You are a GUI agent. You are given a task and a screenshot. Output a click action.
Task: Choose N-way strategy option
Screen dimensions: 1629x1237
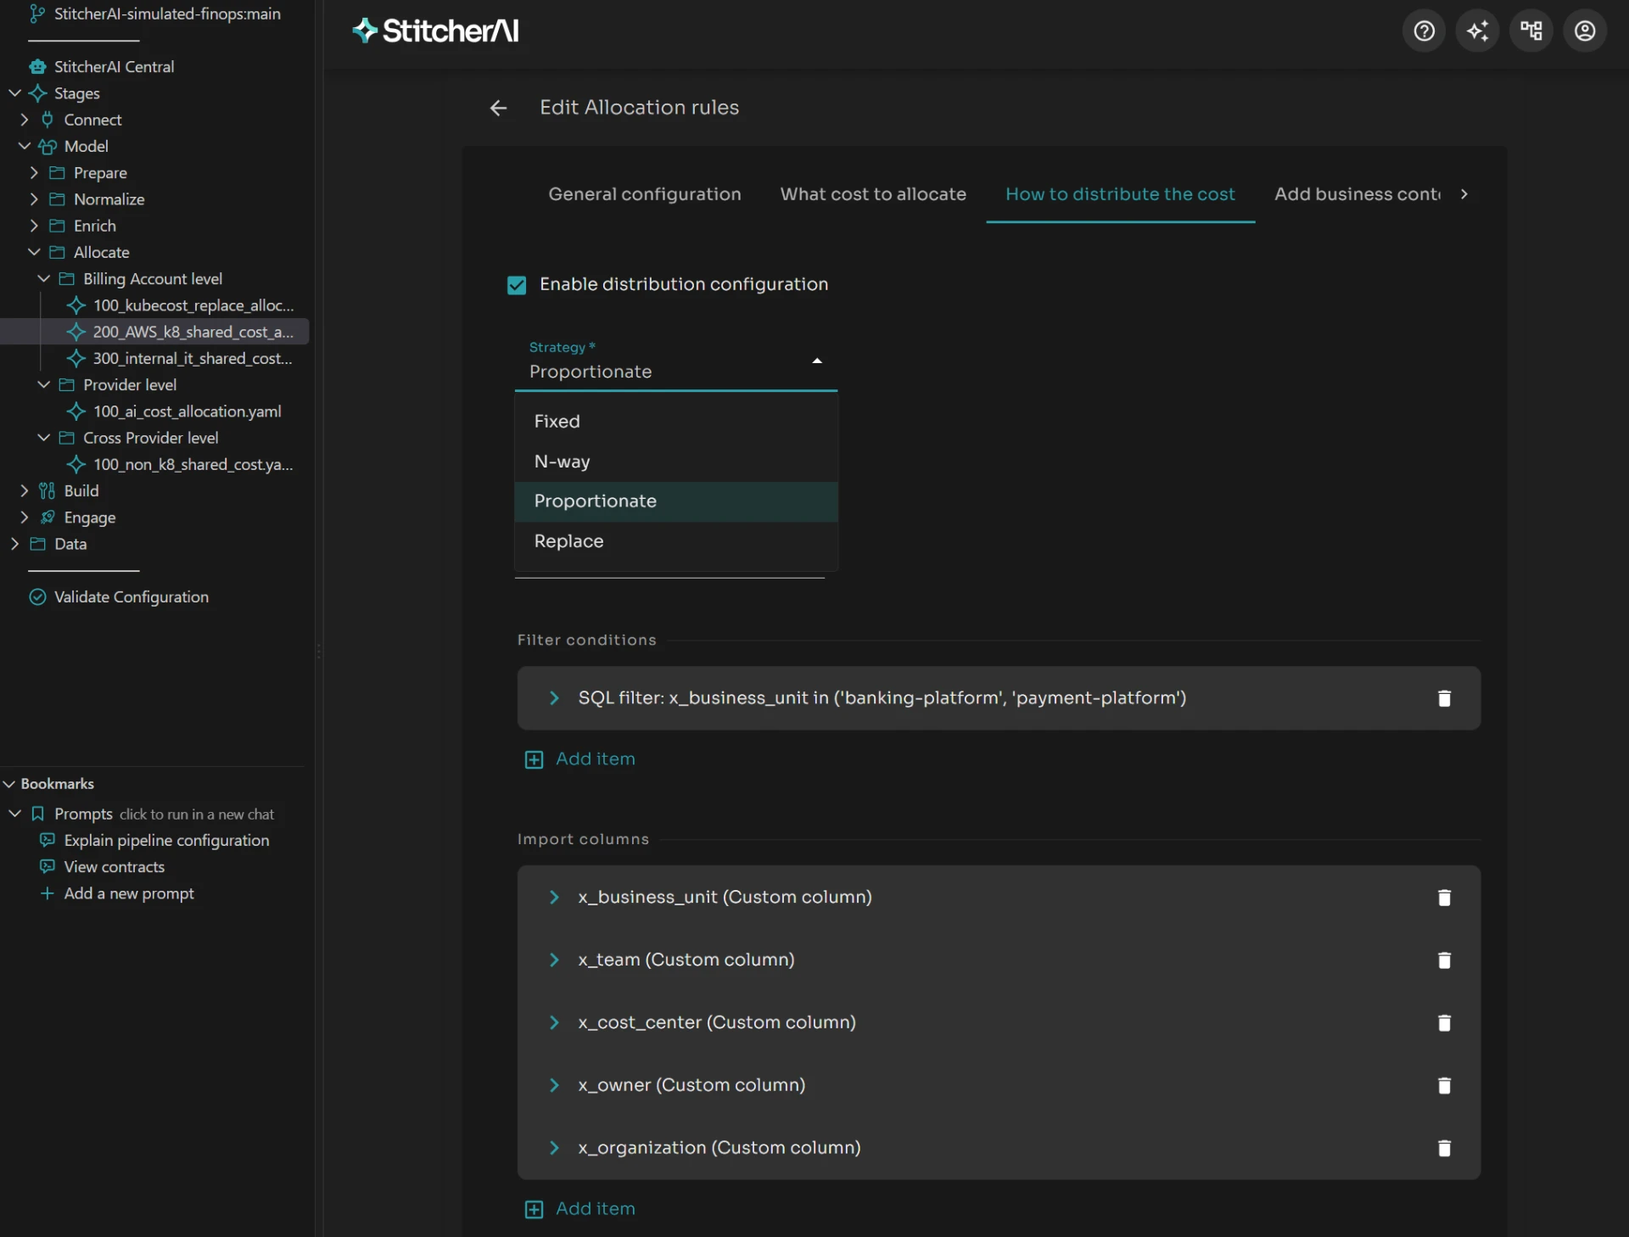(676, 462)
